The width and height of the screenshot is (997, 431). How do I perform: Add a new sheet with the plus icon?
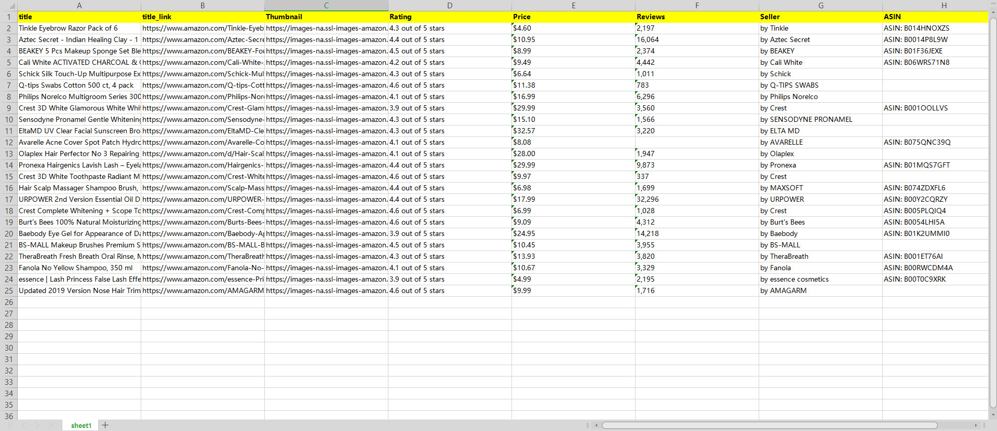[x=105, y=425]
